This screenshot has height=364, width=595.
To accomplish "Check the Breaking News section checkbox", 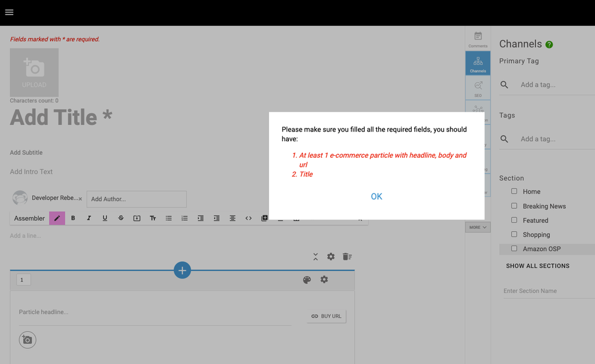I will [x=514, y=206].
